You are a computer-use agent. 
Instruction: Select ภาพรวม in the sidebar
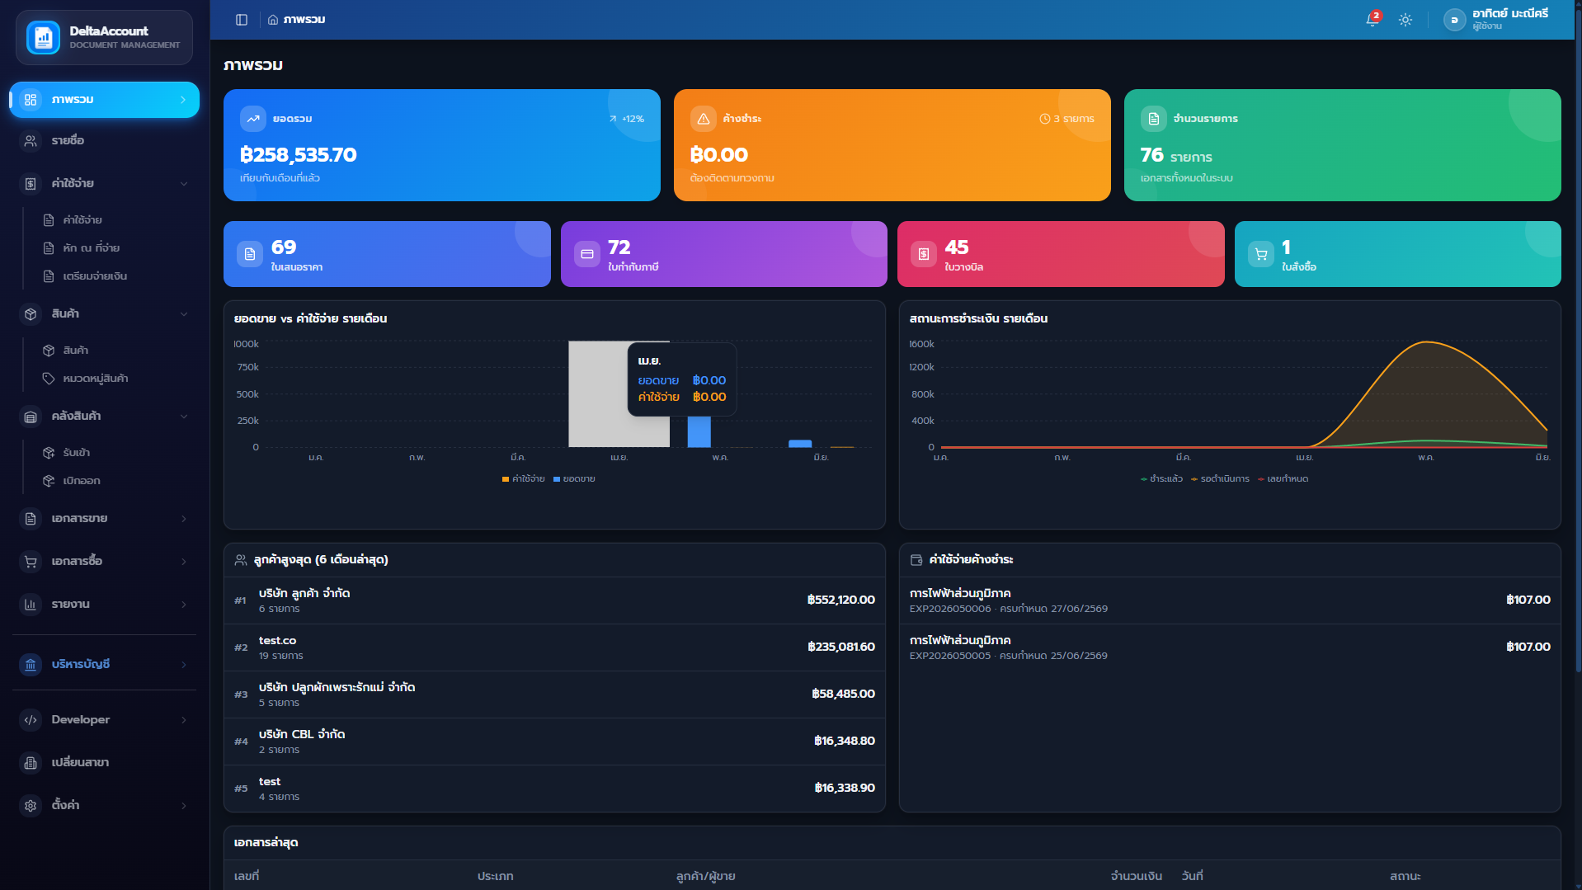pyautogui.click(x=105, y=100)
